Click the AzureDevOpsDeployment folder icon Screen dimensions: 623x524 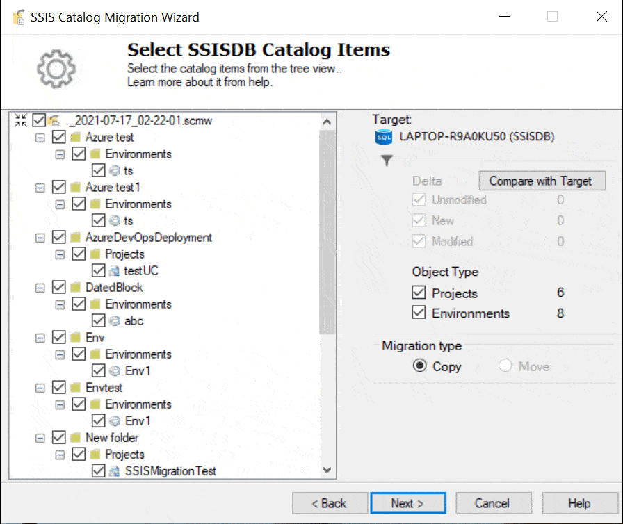pyautogui.click(x=75, y=238)
